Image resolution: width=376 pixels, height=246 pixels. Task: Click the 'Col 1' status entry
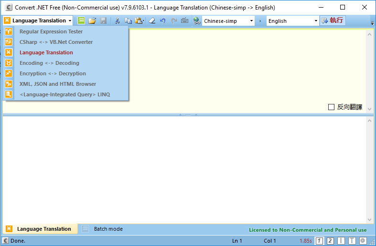pos(270,241)
